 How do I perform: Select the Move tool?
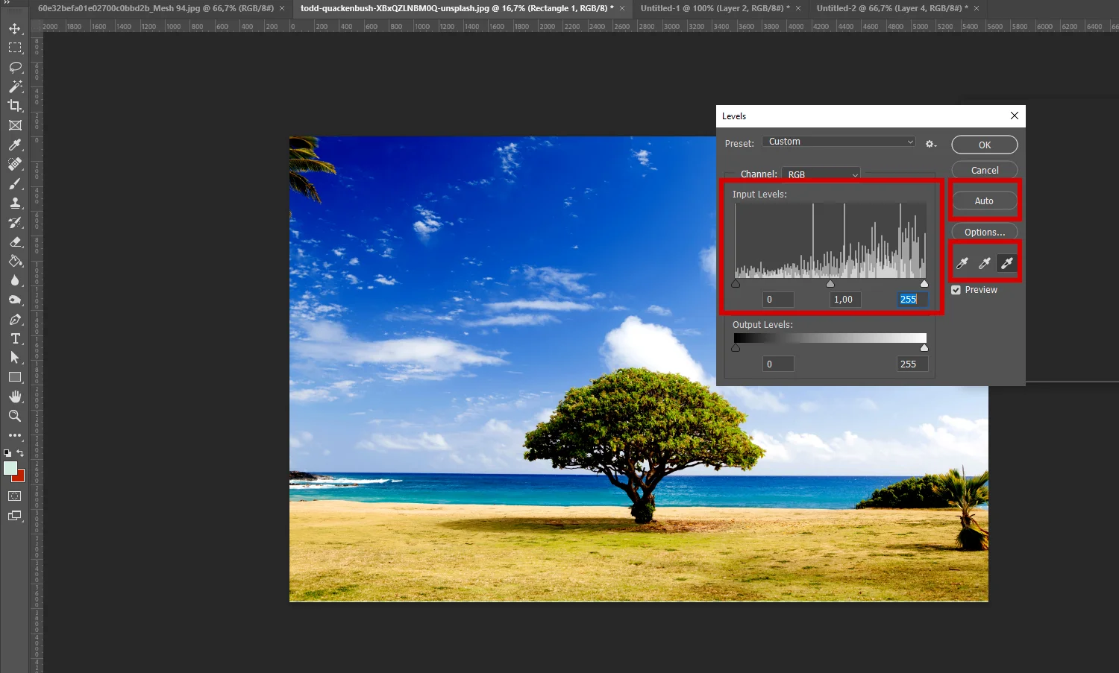click(15, 28)
